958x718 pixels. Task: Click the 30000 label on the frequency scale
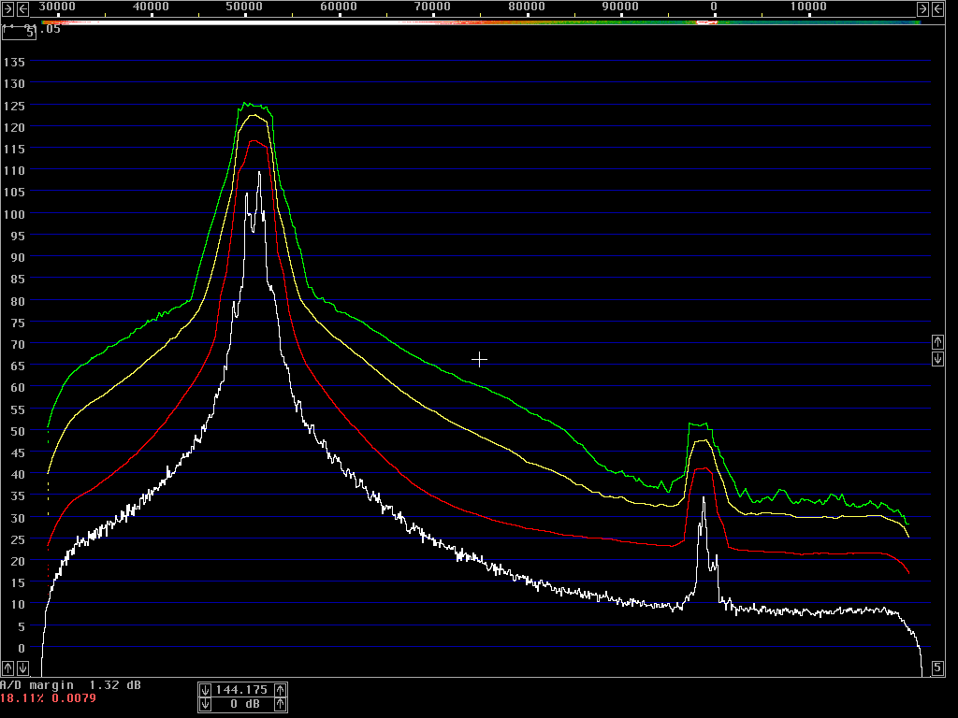pos(57,7)
